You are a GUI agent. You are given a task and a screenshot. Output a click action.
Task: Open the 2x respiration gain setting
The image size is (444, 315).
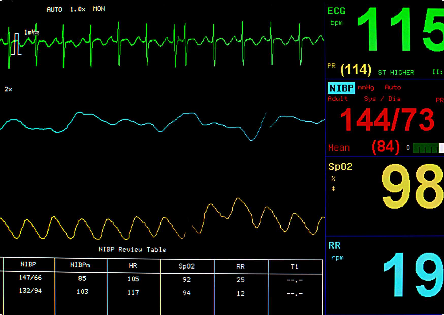click(x=8, y=89)
